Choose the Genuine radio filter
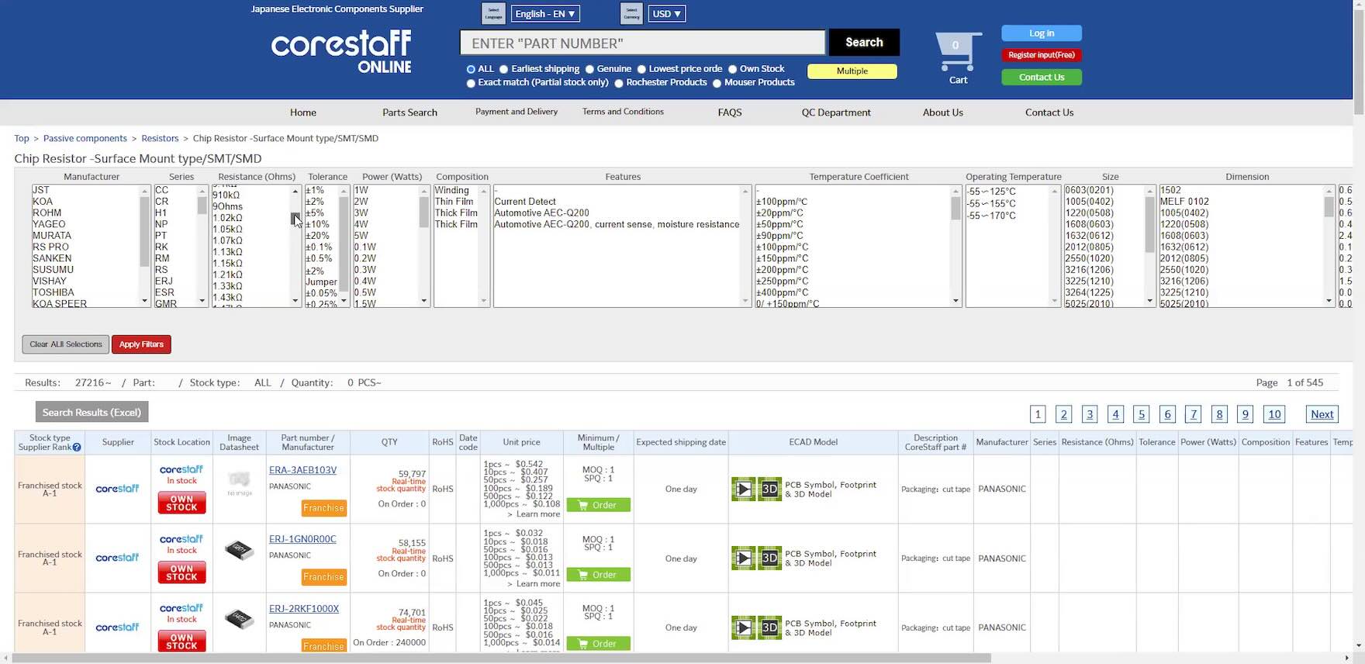 coord(589,69)
